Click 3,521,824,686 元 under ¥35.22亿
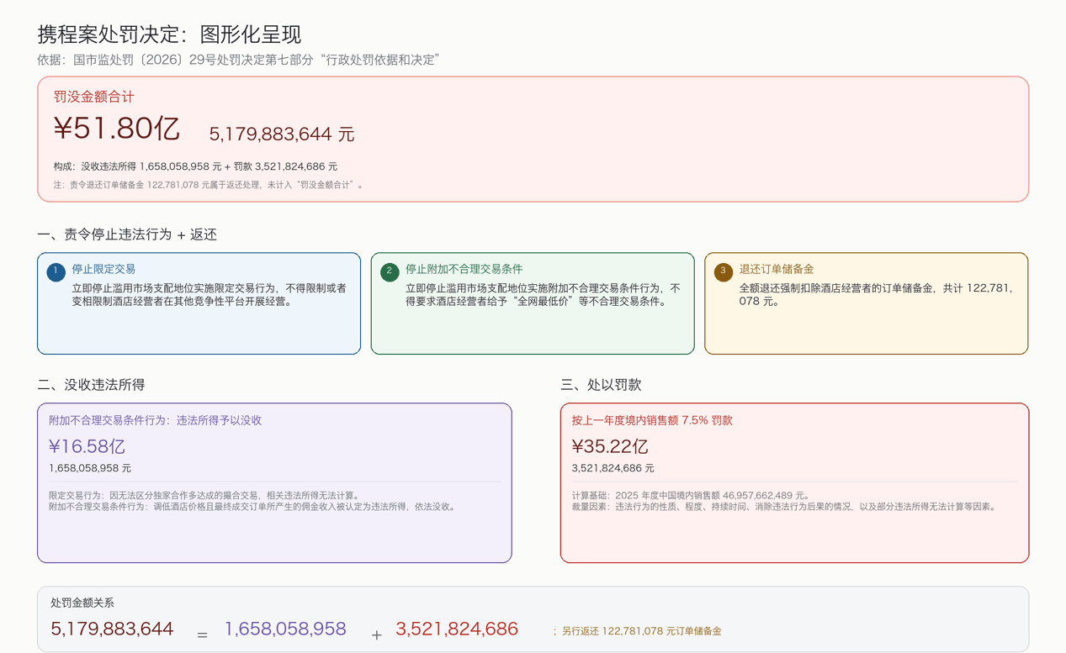The image size is (1066, 653). coord(613,468)
